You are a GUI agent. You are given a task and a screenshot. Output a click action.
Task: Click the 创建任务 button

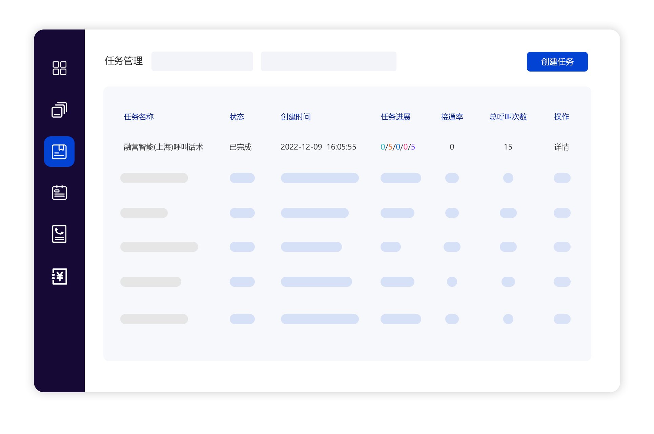[557, 62]
